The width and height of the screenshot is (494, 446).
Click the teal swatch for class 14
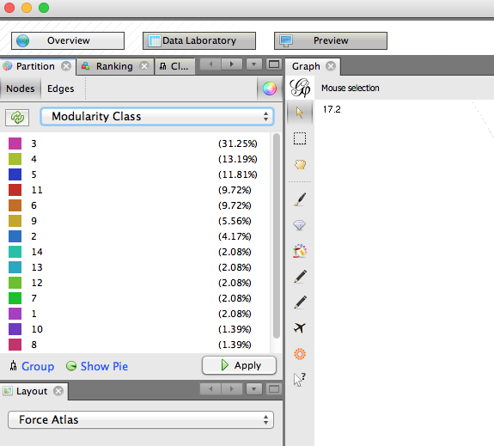(x=15, y=252)
